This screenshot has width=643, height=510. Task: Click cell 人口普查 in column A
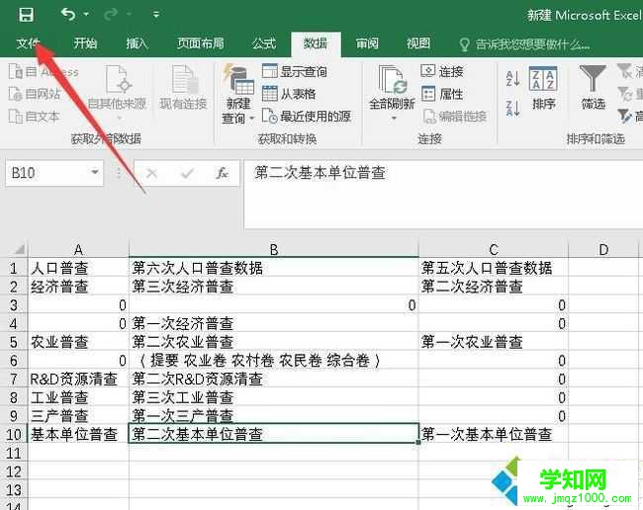pos(78,268)
